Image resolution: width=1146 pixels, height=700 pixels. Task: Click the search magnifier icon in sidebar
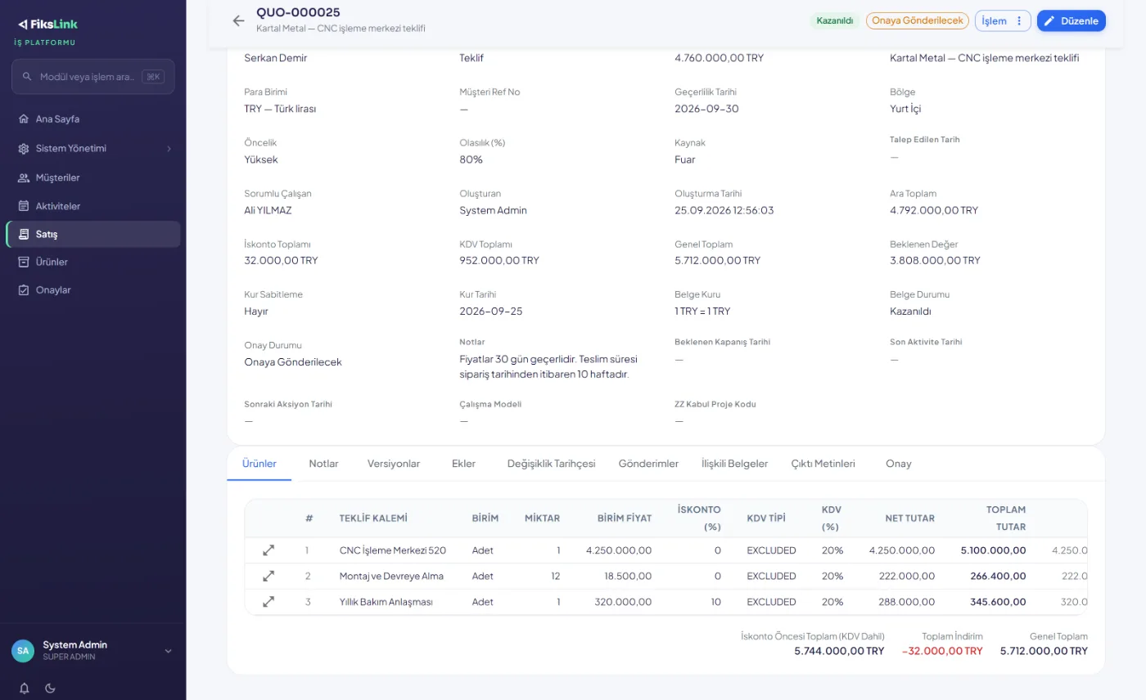coord(27,77)
